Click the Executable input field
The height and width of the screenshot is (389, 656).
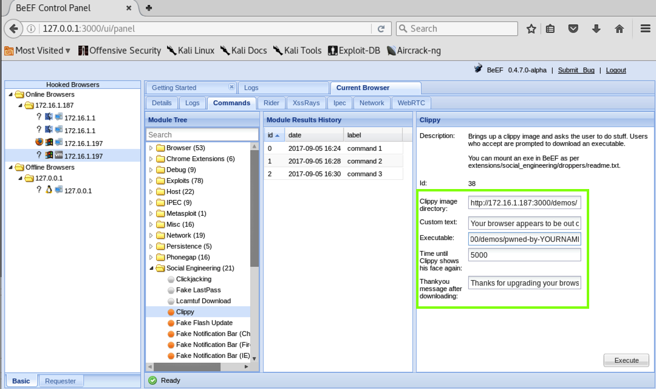pos(525,239)
